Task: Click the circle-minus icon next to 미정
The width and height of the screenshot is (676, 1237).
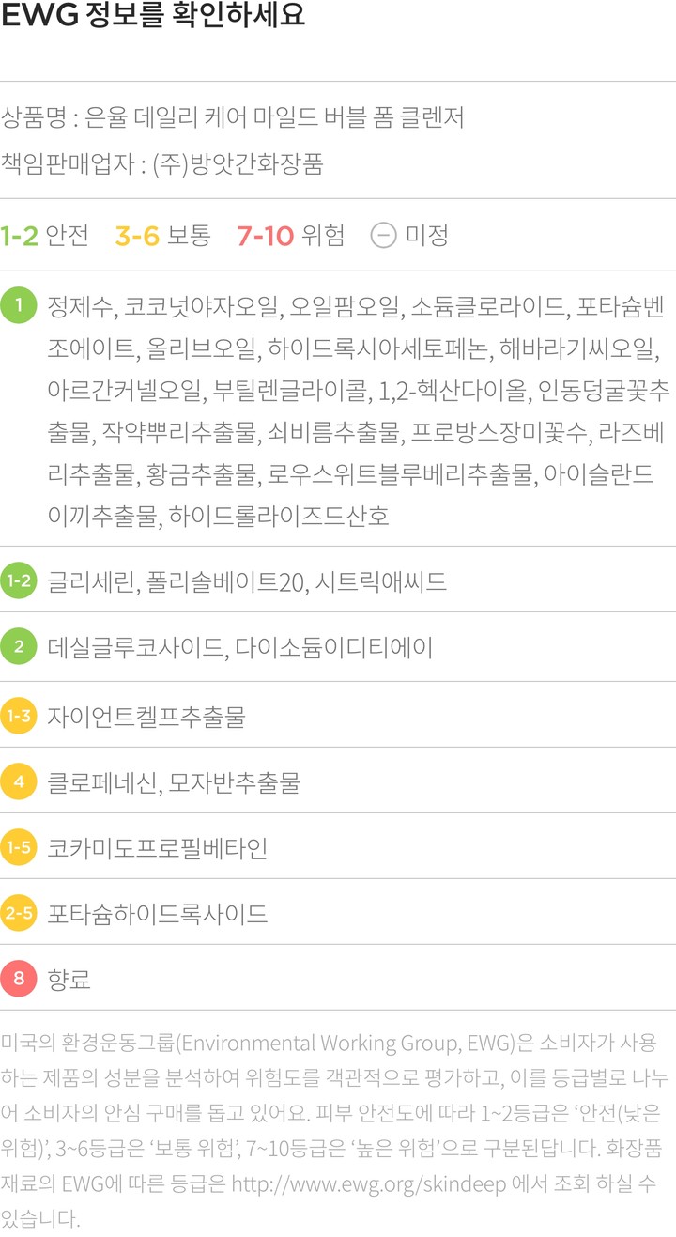Action: coord(383,235)
